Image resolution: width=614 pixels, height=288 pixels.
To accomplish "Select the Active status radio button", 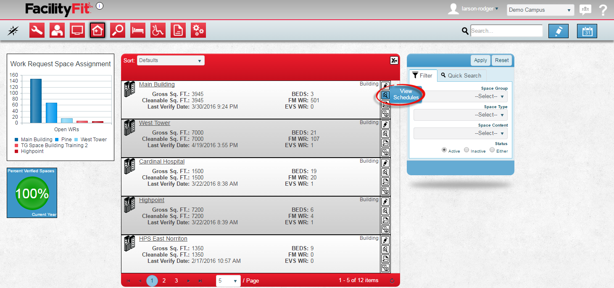I will pyautogui.click(x=444, y=150).
